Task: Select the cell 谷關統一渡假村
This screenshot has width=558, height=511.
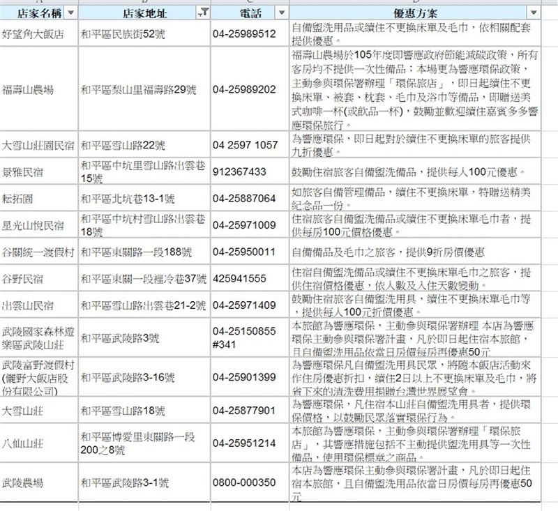Action: [x=39, y=252]
